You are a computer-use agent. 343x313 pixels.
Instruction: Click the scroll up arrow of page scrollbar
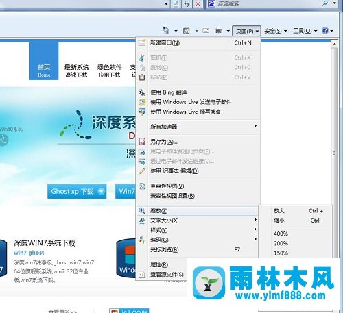click(334, 43)
